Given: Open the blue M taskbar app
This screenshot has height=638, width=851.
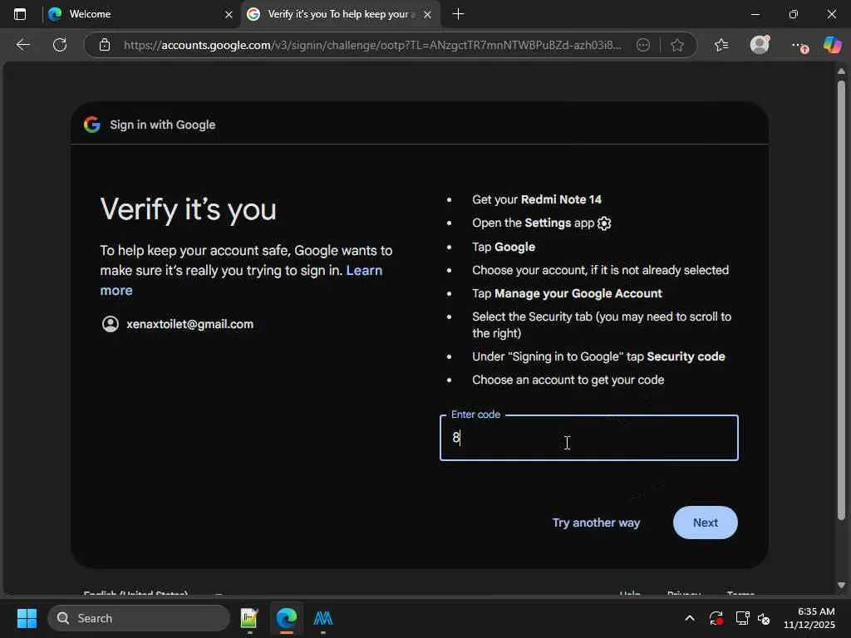Looking at the screenshot, I should [x=323, y=618].
